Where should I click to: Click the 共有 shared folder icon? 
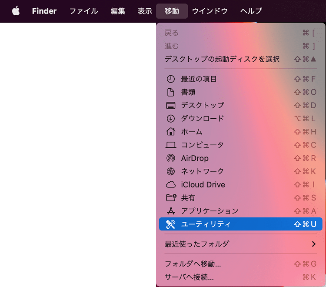point(171,197)
